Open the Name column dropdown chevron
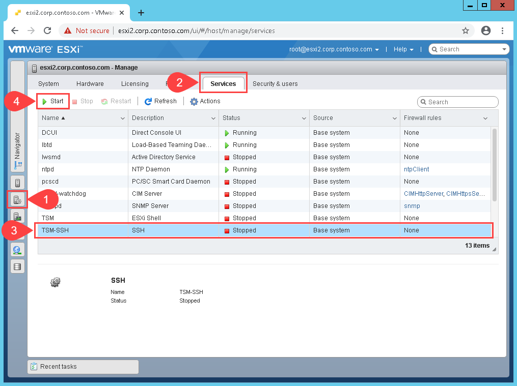517x386 pixels. click(123, 118)
